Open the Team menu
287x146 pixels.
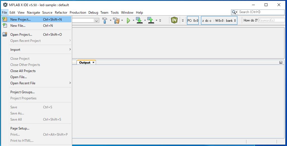[104, 13]
